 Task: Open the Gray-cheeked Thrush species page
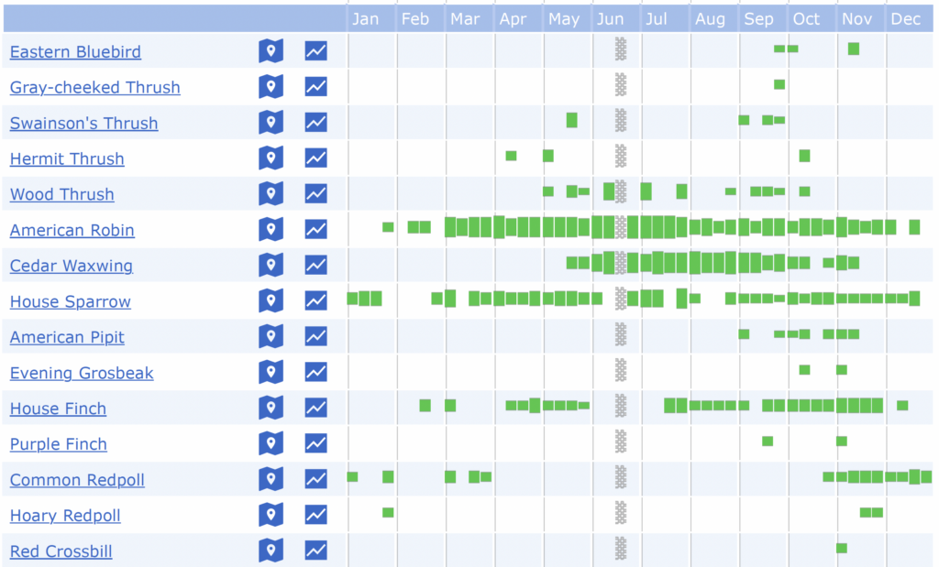click(x=94, y=87)
